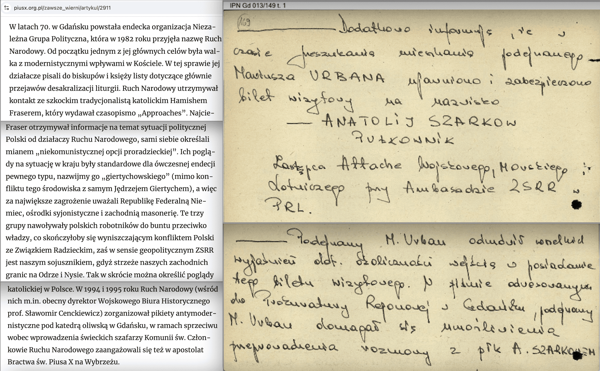Click the name Hamishem Fraserem in text
Viewport: 600px width, 371px height.
tap(189, 101)
